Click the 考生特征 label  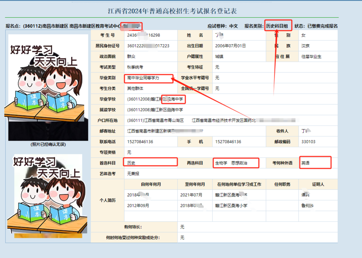(x=195, y=67)
